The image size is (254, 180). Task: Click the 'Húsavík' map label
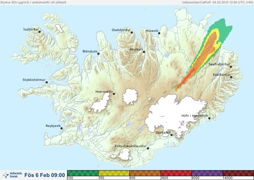tap(152, 31)
